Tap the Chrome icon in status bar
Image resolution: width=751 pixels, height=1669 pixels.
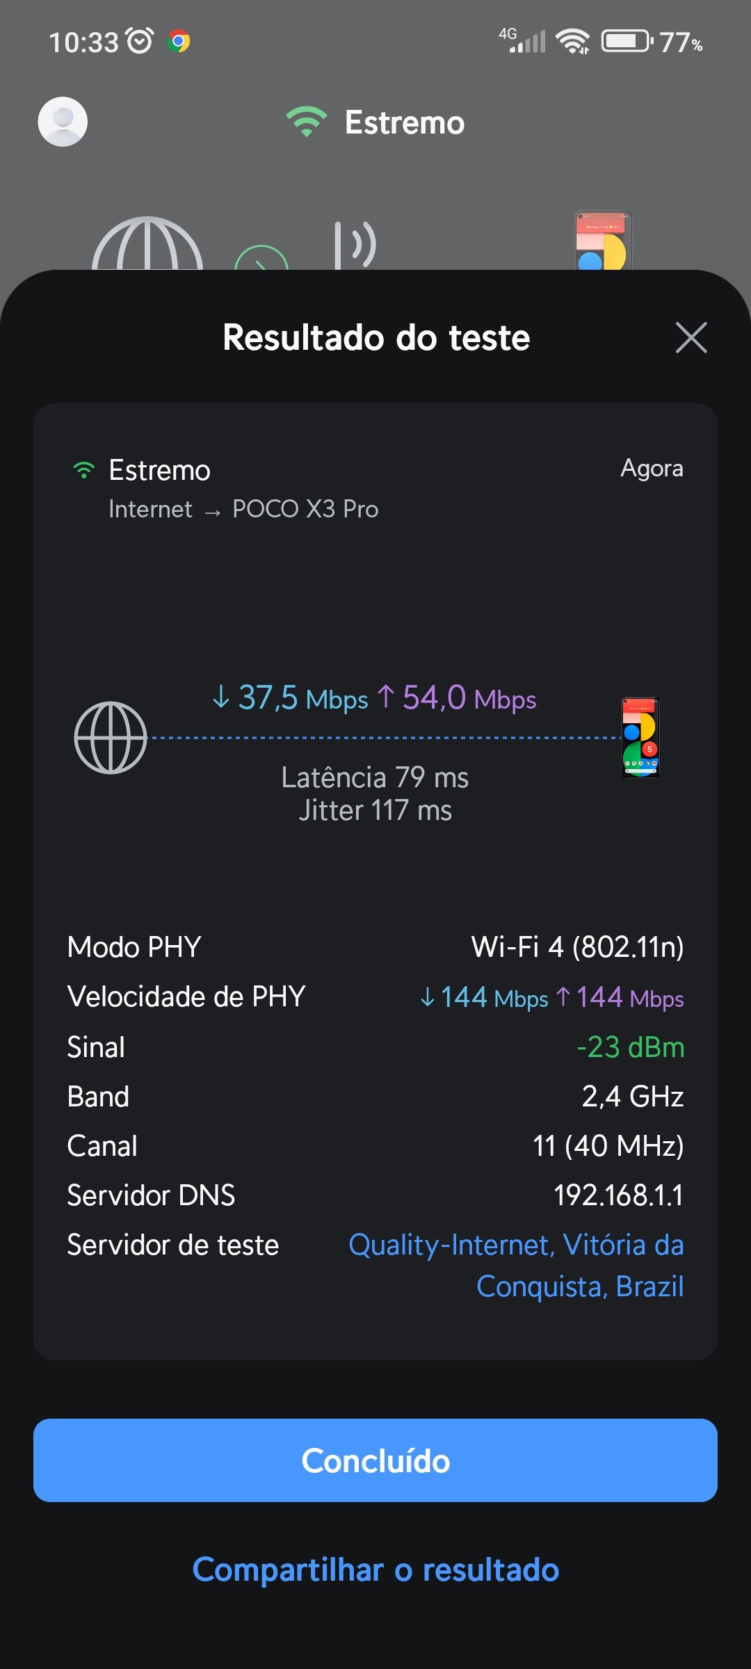click(179, 42)
